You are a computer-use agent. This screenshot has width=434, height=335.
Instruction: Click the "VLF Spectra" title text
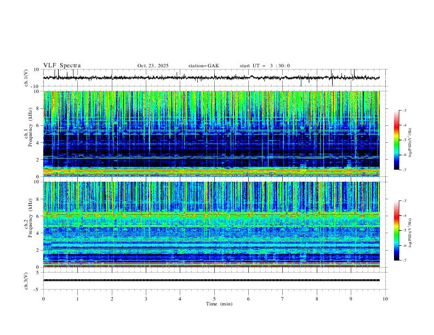(x=62, y=66)
